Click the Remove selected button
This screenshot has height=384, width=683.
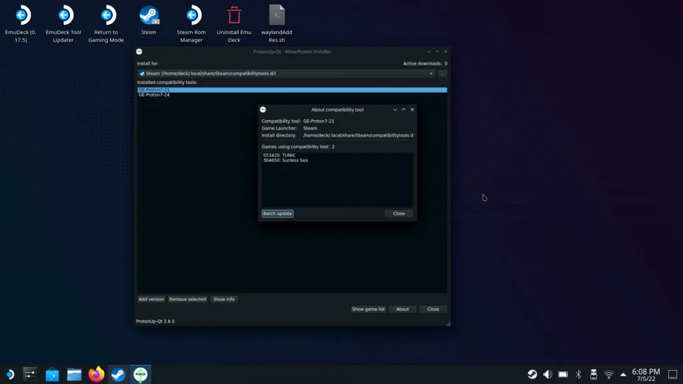tap(187, 299)
